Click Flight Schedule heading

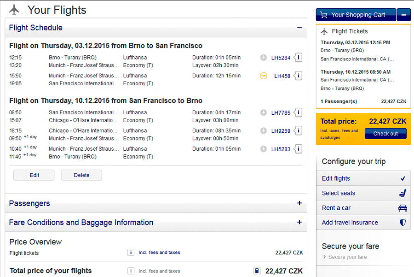[x=35, y=28]
